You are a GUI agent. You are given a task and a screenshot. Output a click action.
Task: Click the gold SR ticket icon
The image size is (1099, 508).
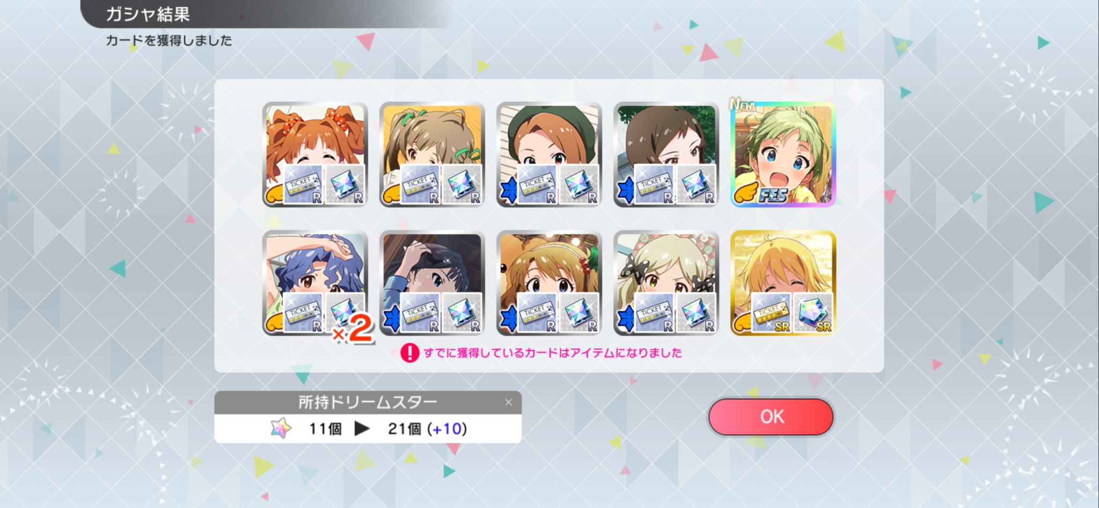(x=771, y=313)
